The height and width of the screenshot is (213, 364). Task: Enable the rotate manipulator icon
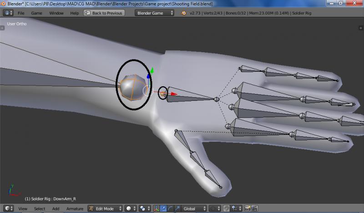[170, 208]
